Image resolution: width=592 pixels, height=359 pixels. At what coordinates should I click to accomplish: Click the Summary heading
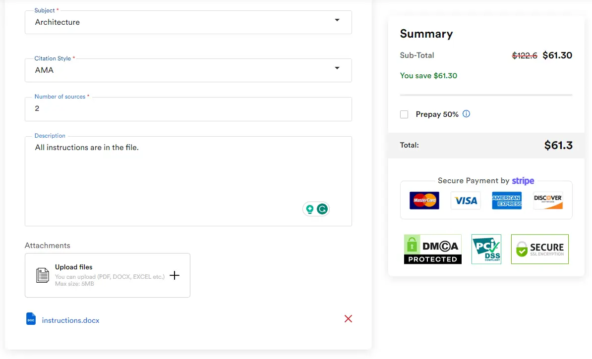[426, 34]
